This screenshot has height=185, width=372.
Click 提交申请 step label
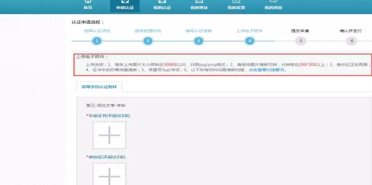click(300, 31)
